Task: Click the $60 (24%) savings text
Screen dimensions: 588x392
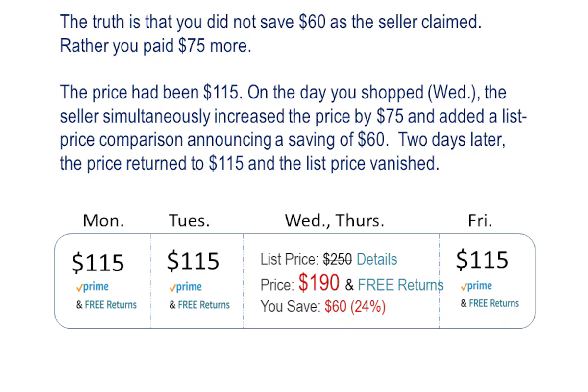Action: pyautogui.click(x=355, y=307)
